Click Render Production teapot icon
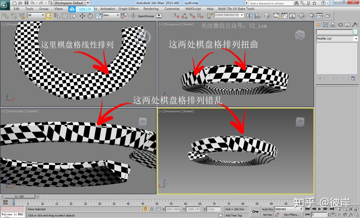The image size is (360, 218). point(327,16)
